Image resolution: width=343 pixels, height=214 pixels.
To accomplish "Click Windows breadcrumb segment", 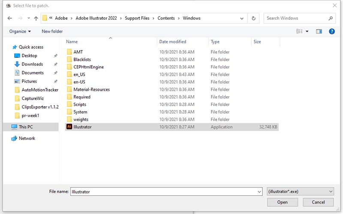I will [192, 18].
